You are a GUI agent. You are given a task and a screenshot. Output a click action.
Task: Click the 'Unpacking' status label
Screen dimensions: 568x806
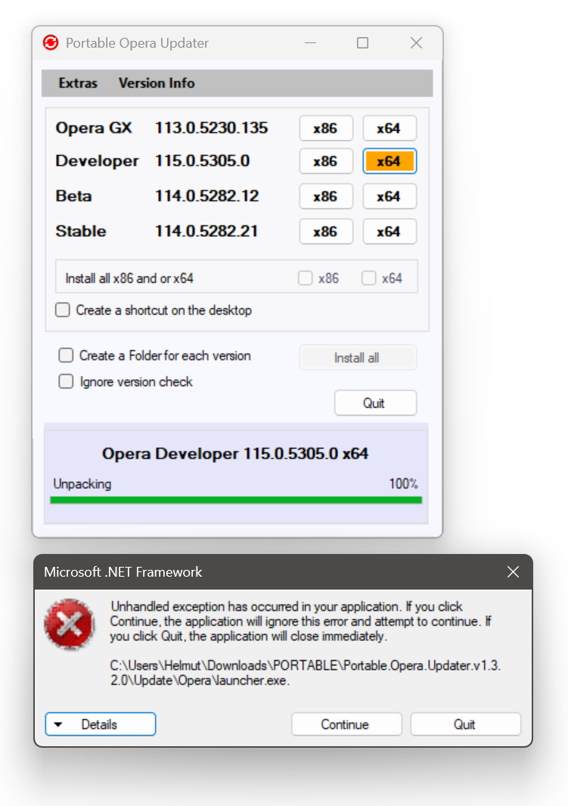[x=82, y=484]
